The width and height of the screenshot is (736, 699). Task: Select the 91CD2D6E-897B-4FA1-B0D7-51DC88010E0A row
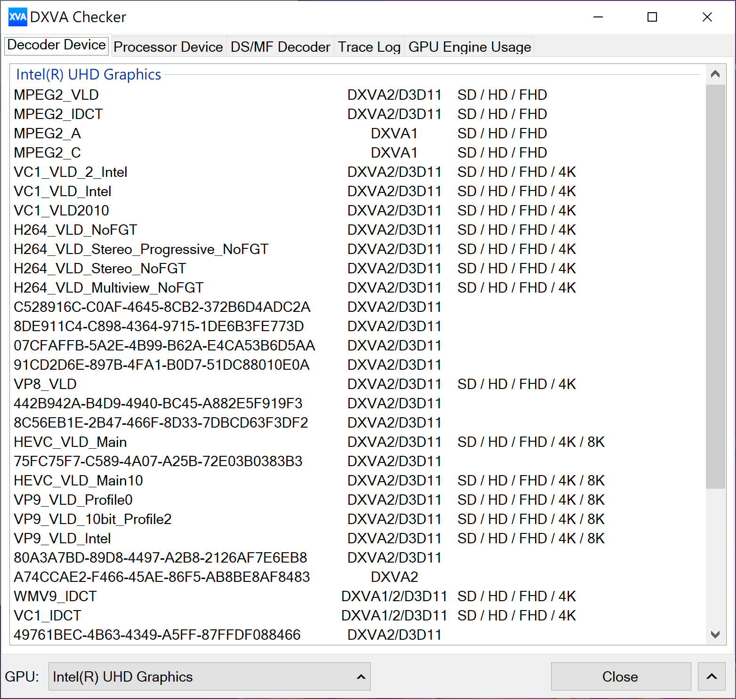(x=358, y=365)
